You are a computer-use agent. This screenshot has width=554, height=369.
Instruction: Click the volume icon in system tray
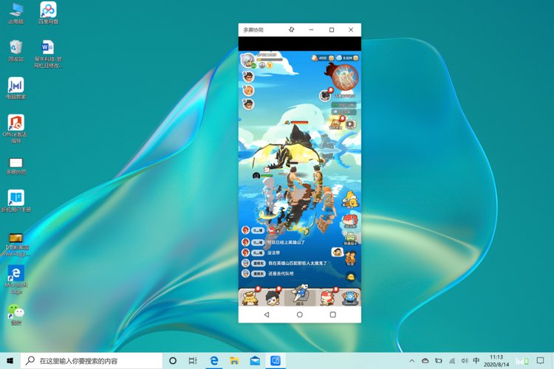coord(464,361)
